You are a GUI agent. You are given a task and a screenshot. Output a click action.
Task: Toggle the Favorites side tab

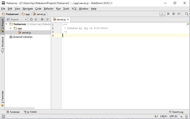2,99
